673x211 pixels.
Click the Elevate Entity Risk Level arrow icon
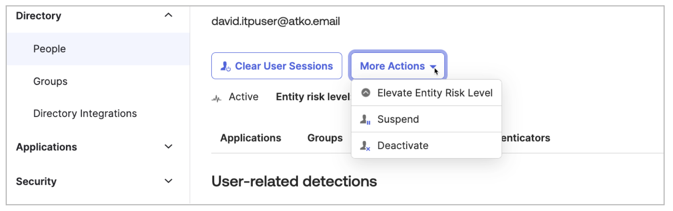[x=366, y=93]
